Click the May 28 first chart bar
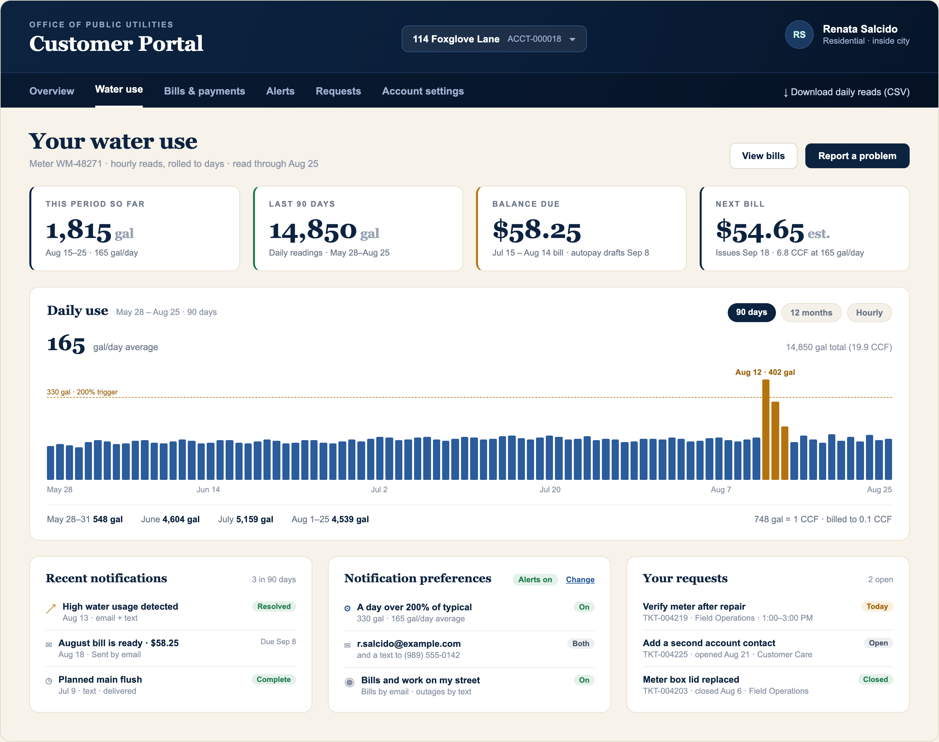Screen dimensions: 939x742 click(51, 463)
